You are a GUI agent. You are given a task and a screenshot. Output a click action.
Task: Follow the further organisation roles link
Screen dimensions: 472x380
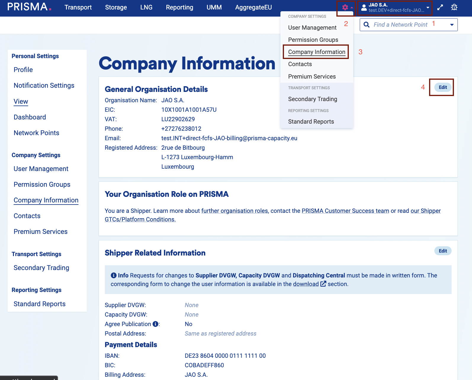[x=235, y=211]
